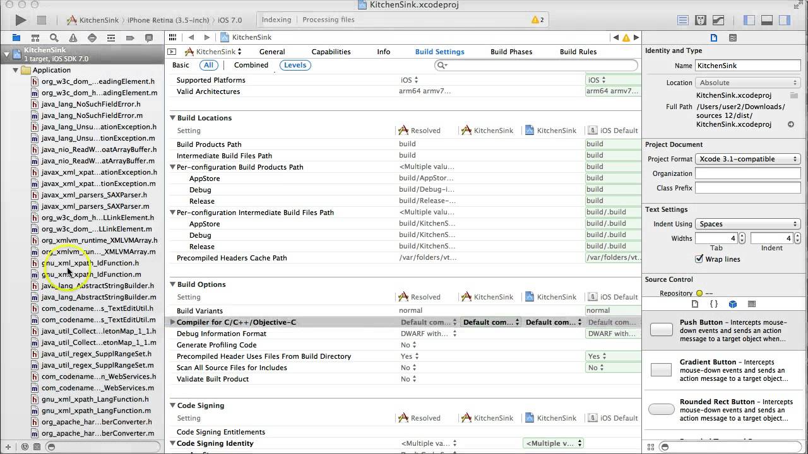Open the Code Snippet library braces icon
Screen dimensions: 808x454
click(714, 304)
